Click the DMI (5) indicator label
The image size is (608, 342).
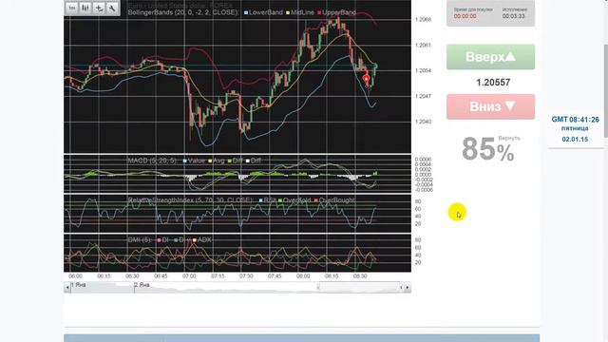[140, 240]
